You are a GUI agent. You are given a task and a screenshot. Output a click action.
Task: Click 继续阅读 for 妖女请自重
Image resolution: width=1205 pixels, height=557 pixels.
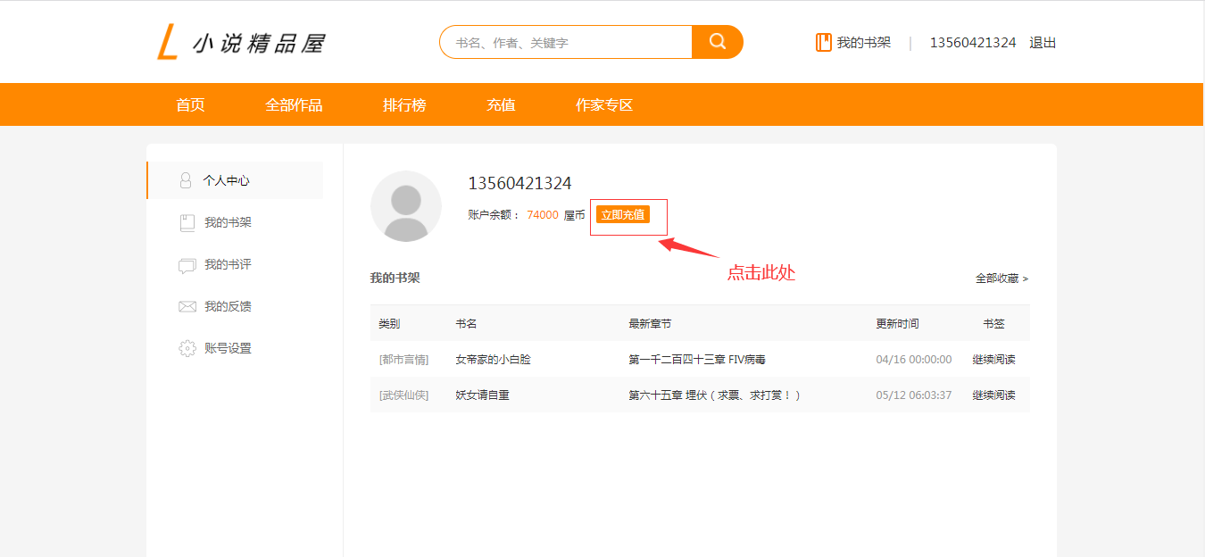pyautogui.click(x=993, y=395)
